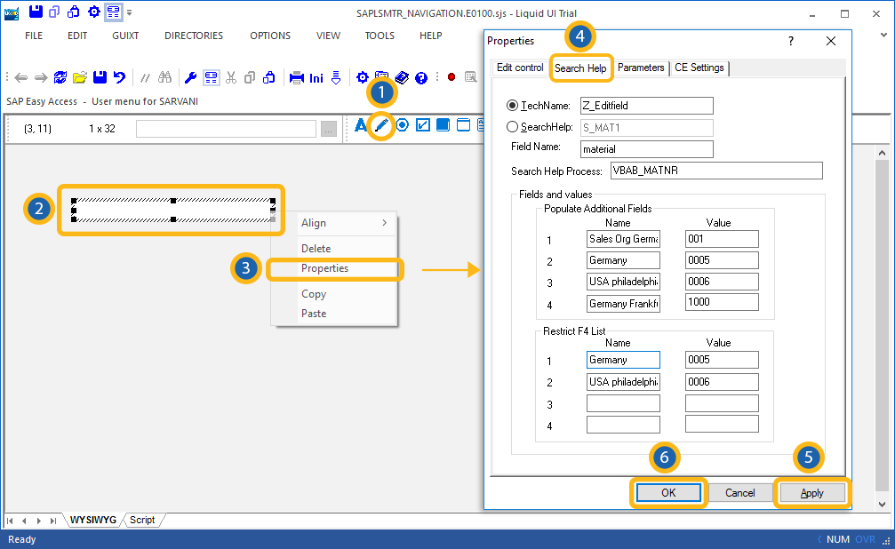Viewport: 895px width, 549px height.
Task: Select the edit field pencil tool
Action: point(382,125)
